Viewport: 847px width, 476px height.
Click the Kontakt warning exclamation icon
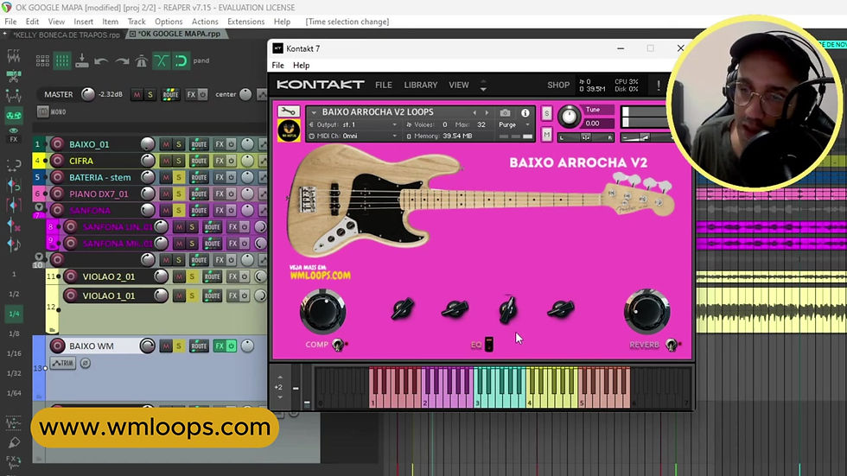(x=659, y=86)
